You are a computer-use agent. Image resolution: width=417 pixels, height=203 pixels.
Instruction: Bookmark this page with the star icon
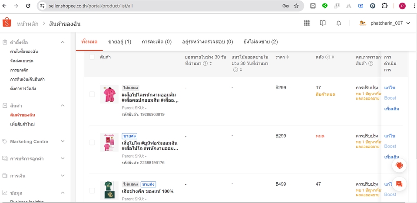tap(296, 6)
